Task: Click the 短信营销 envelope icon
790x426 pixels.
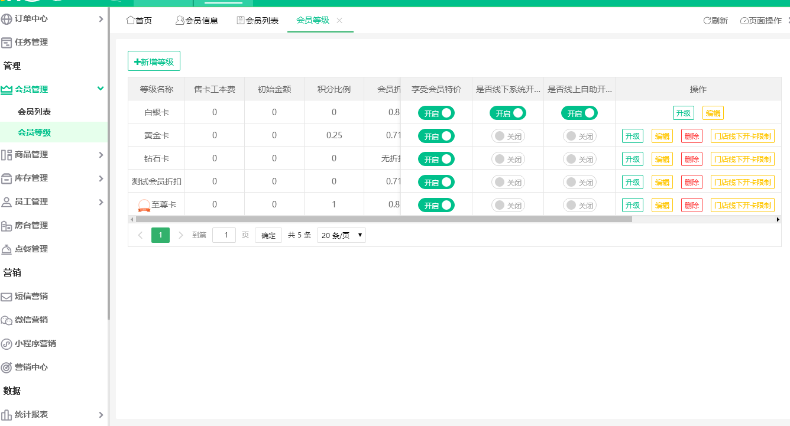Action: point(7,297)
